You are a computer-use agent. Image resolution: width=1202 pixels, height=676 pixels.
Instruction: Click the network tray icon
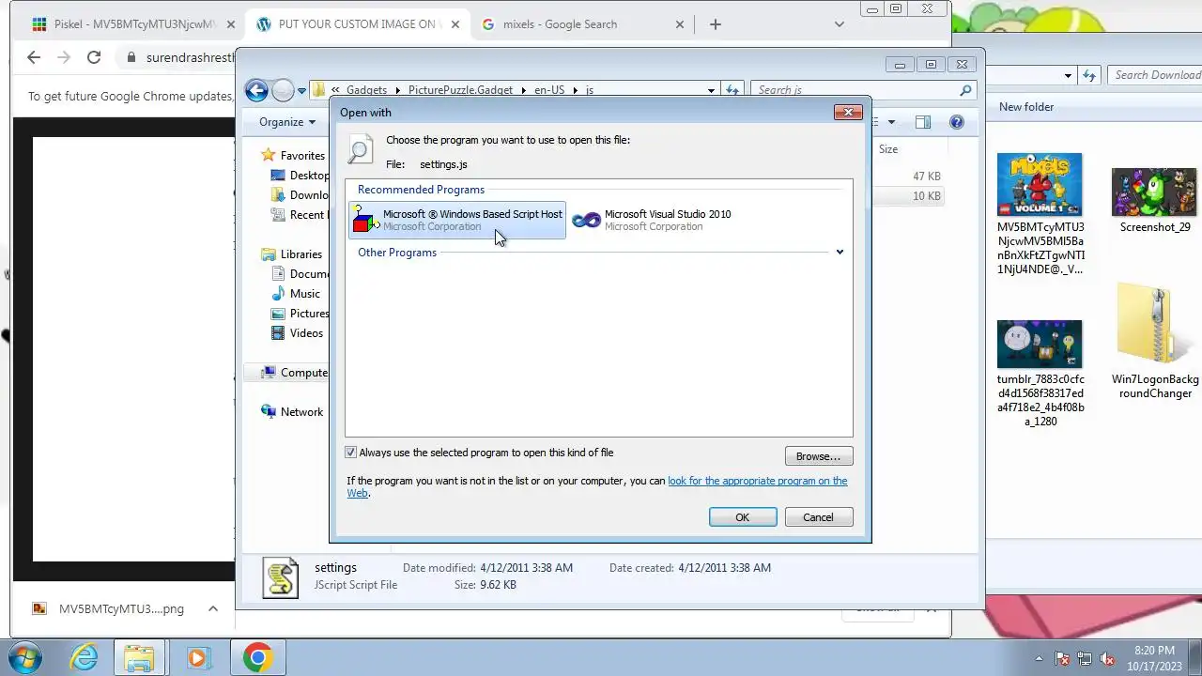tap(1085, 658)
